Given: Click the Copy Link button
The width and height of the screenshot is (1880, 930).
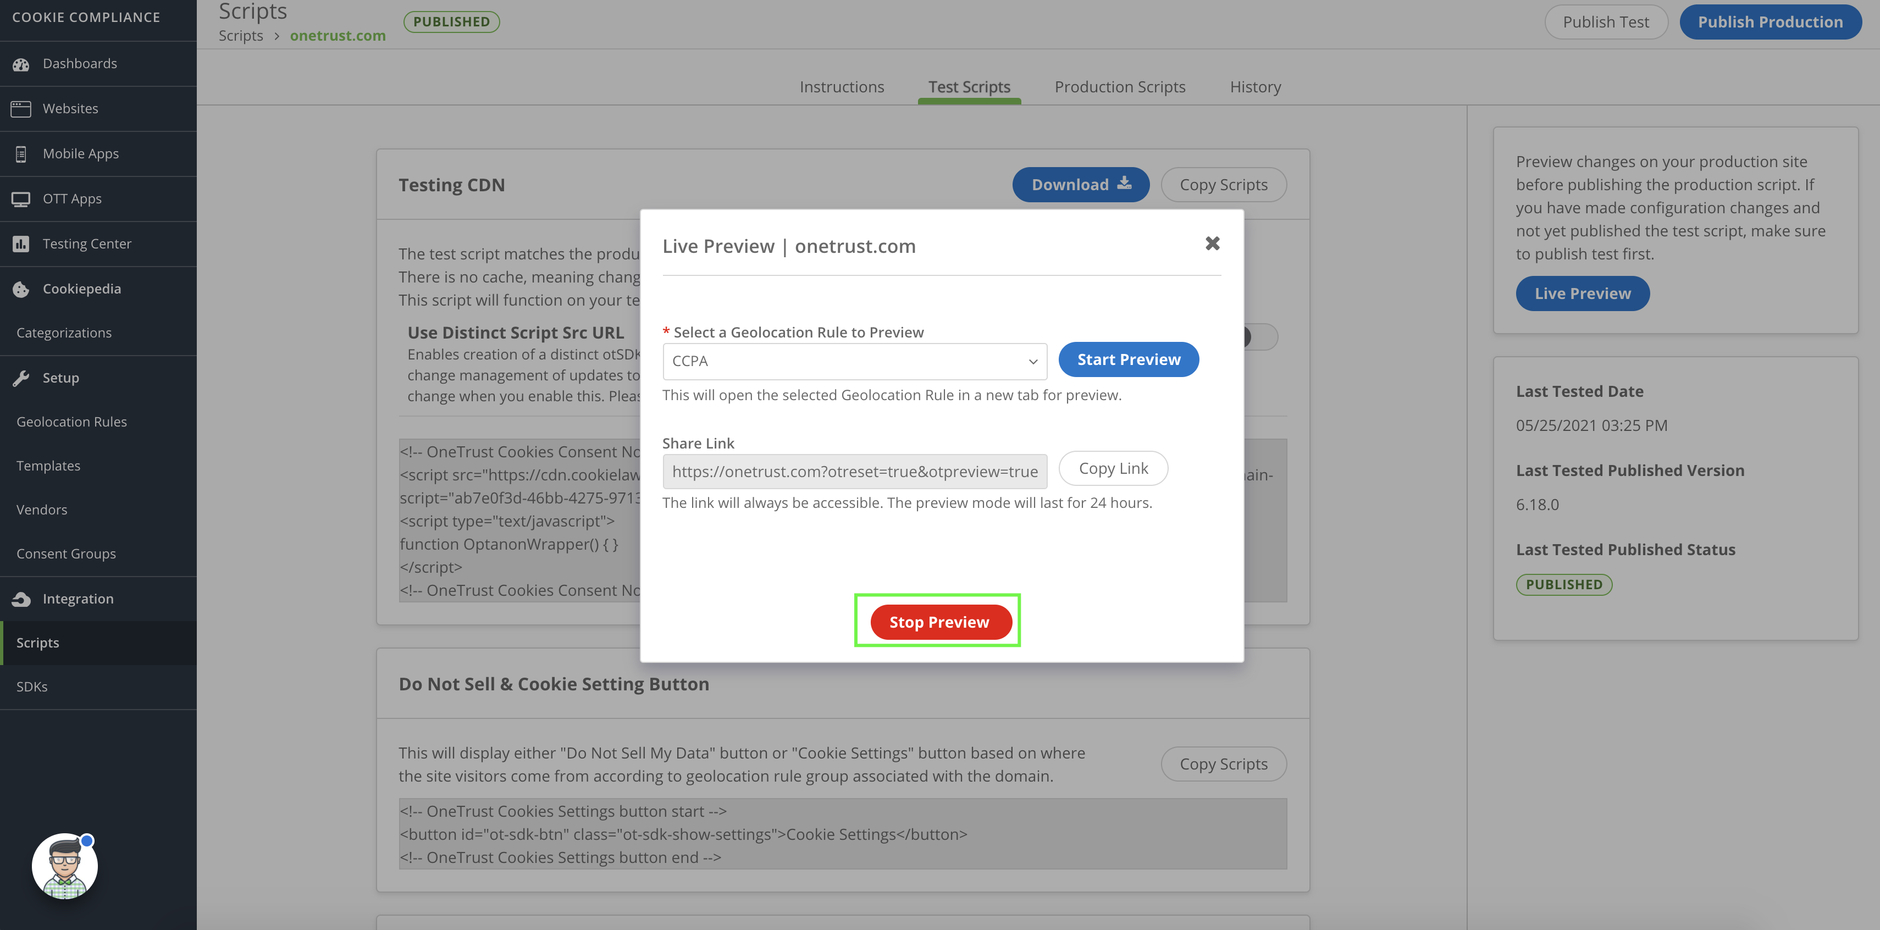Looking at the screenshot, I should tap(1113, 469).
